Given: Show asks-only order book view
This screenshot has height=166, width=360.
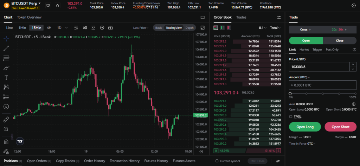Looking at the screenshot, I should [x=229, y=28].
